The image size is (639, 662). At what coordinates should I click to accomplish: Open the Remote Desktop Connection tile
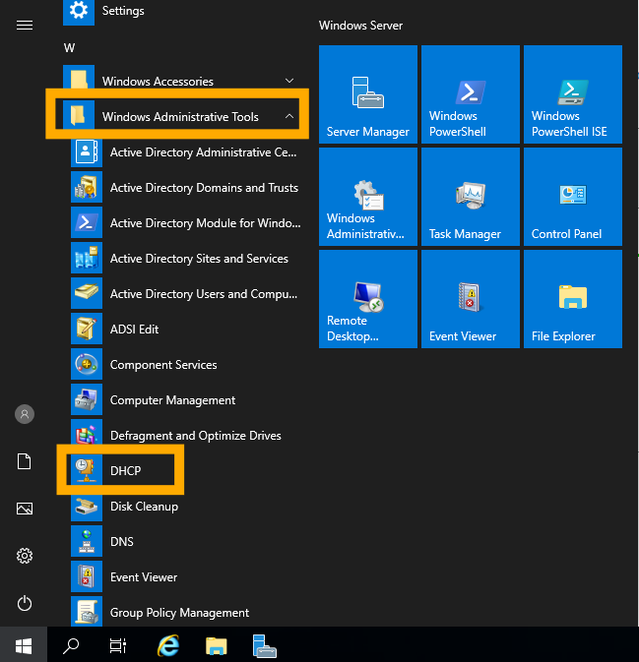tap(368, 299)
